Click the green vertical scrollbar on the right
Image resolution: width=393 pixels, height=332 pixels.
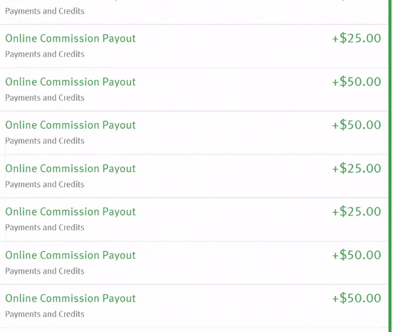[x=390, y=166]
